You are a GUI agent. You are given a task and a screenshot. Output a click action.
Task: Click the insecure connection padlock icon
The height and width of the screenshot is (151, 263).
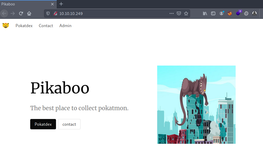point(55,13)
